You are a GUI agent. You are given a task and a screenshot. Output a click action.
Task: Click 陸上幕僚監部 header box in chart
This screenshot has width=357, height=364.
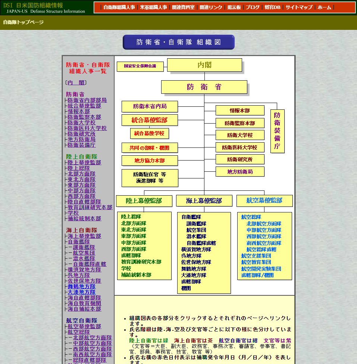pyautogui.click(x=144, y=201)
